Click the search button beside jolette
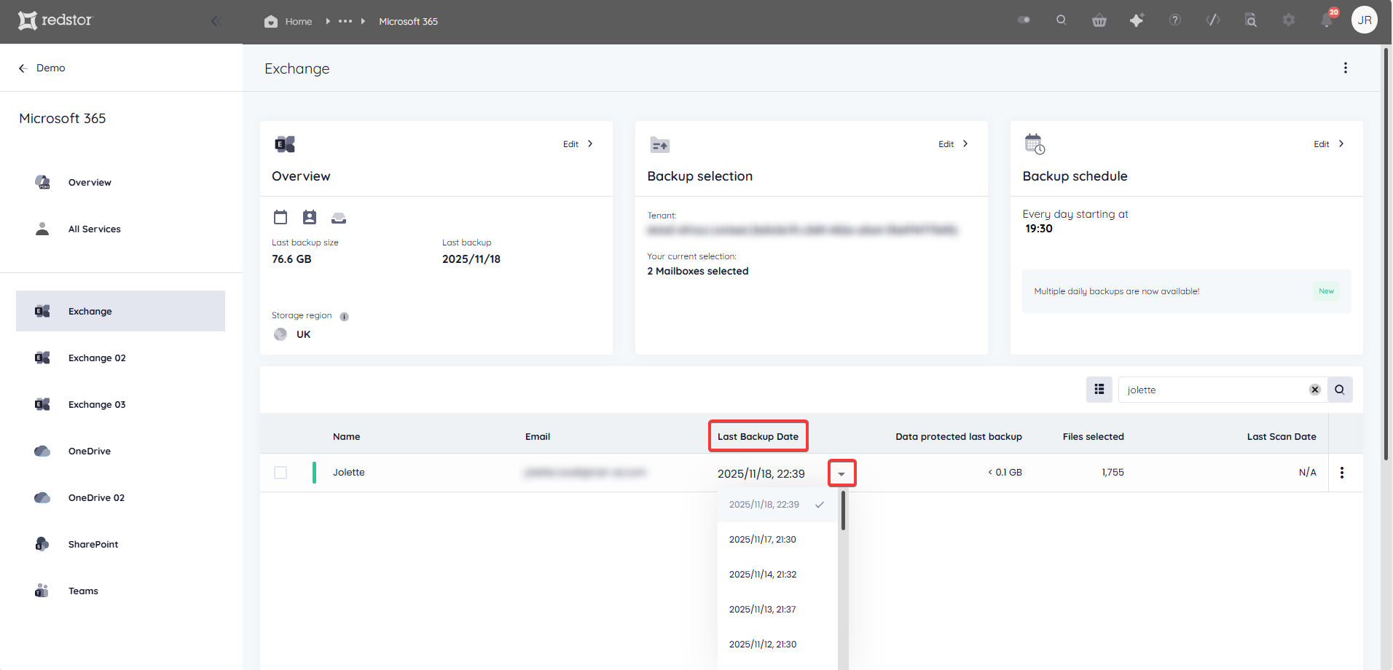Image resolution: width=1393 pixels, height=670 pixels. tap(1340, 390)
